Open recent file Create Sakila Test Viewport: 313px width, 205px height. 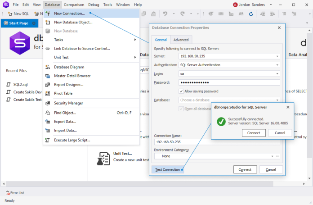click(x=24, y=100)
